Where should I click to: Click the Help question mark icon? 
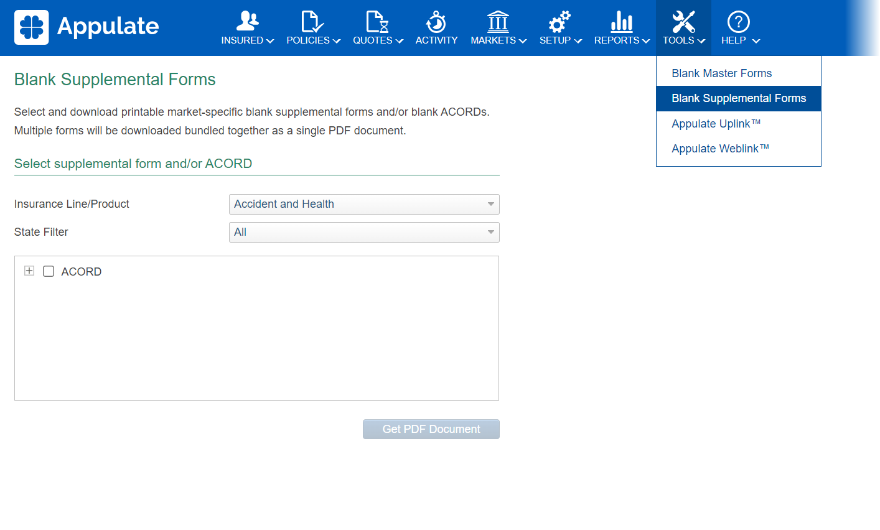(738, 21)
